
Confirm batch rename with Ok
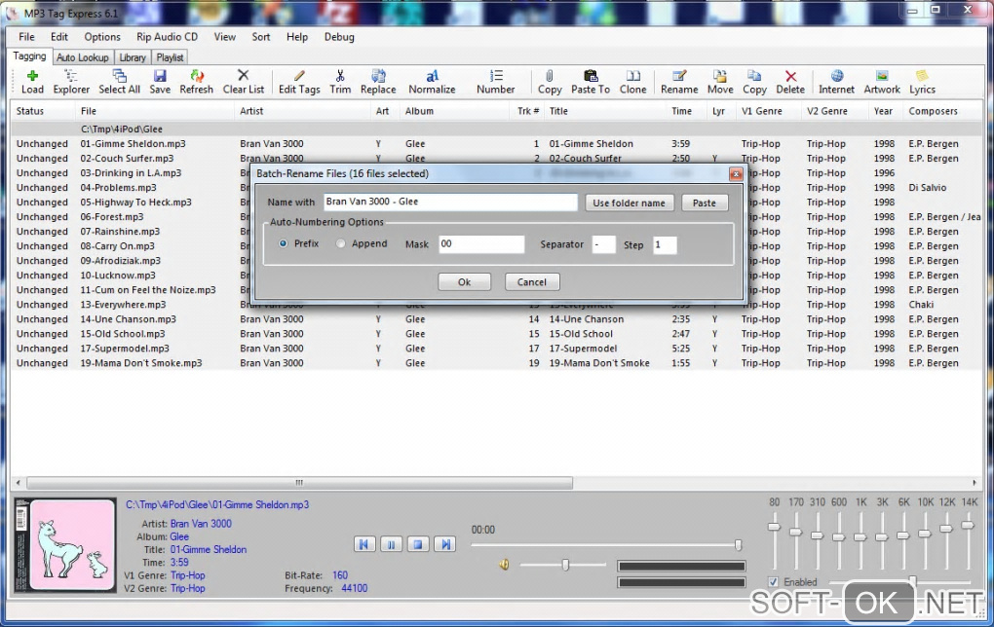tap(464, 281)
